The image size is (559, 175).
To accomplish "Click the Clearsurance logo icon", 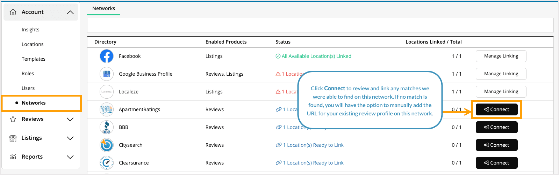I will coord(107,163).
